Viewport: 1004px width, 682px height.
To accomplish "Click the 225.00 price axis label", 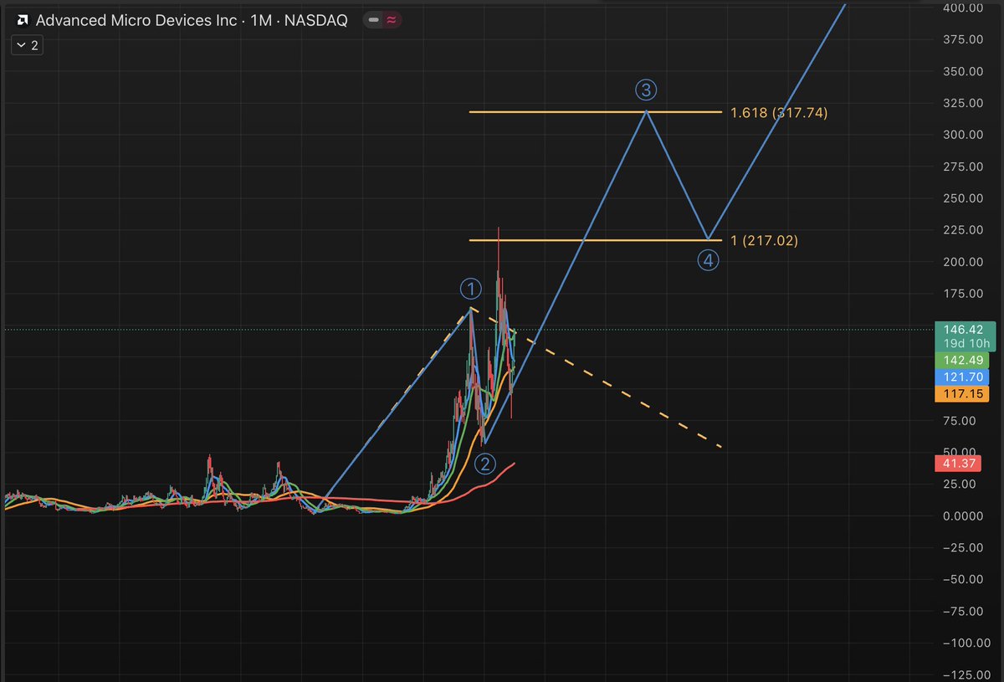I will tap(963, 230).
